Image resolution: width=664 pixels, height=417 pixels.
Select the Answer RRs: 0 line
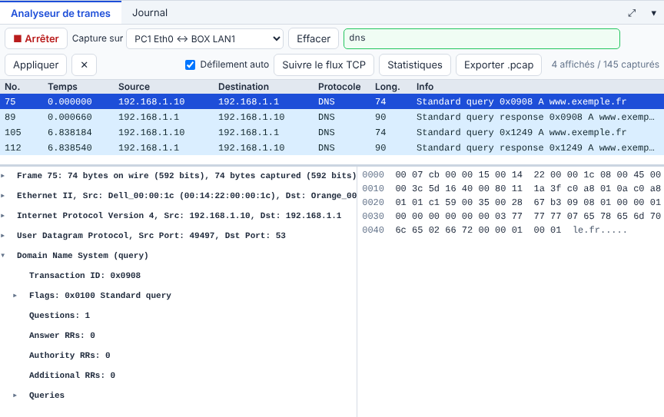61,336
